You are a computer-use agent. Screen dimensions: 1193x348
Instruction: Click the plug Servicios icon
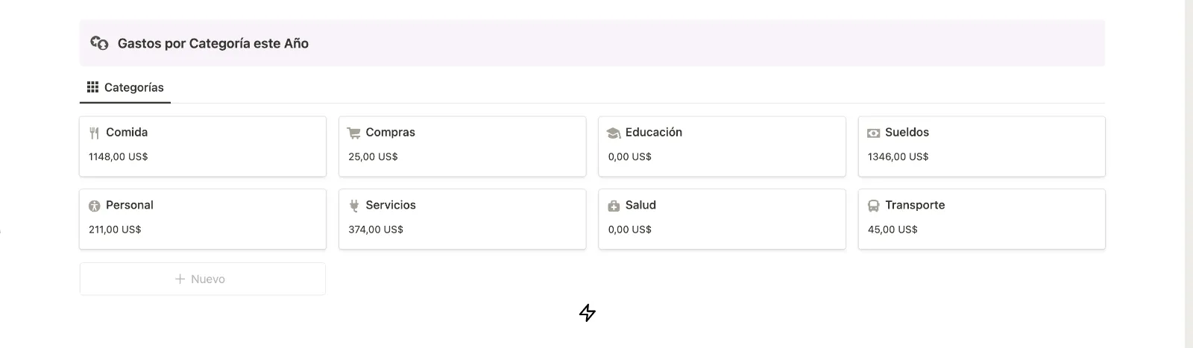(x=354, y=206)
